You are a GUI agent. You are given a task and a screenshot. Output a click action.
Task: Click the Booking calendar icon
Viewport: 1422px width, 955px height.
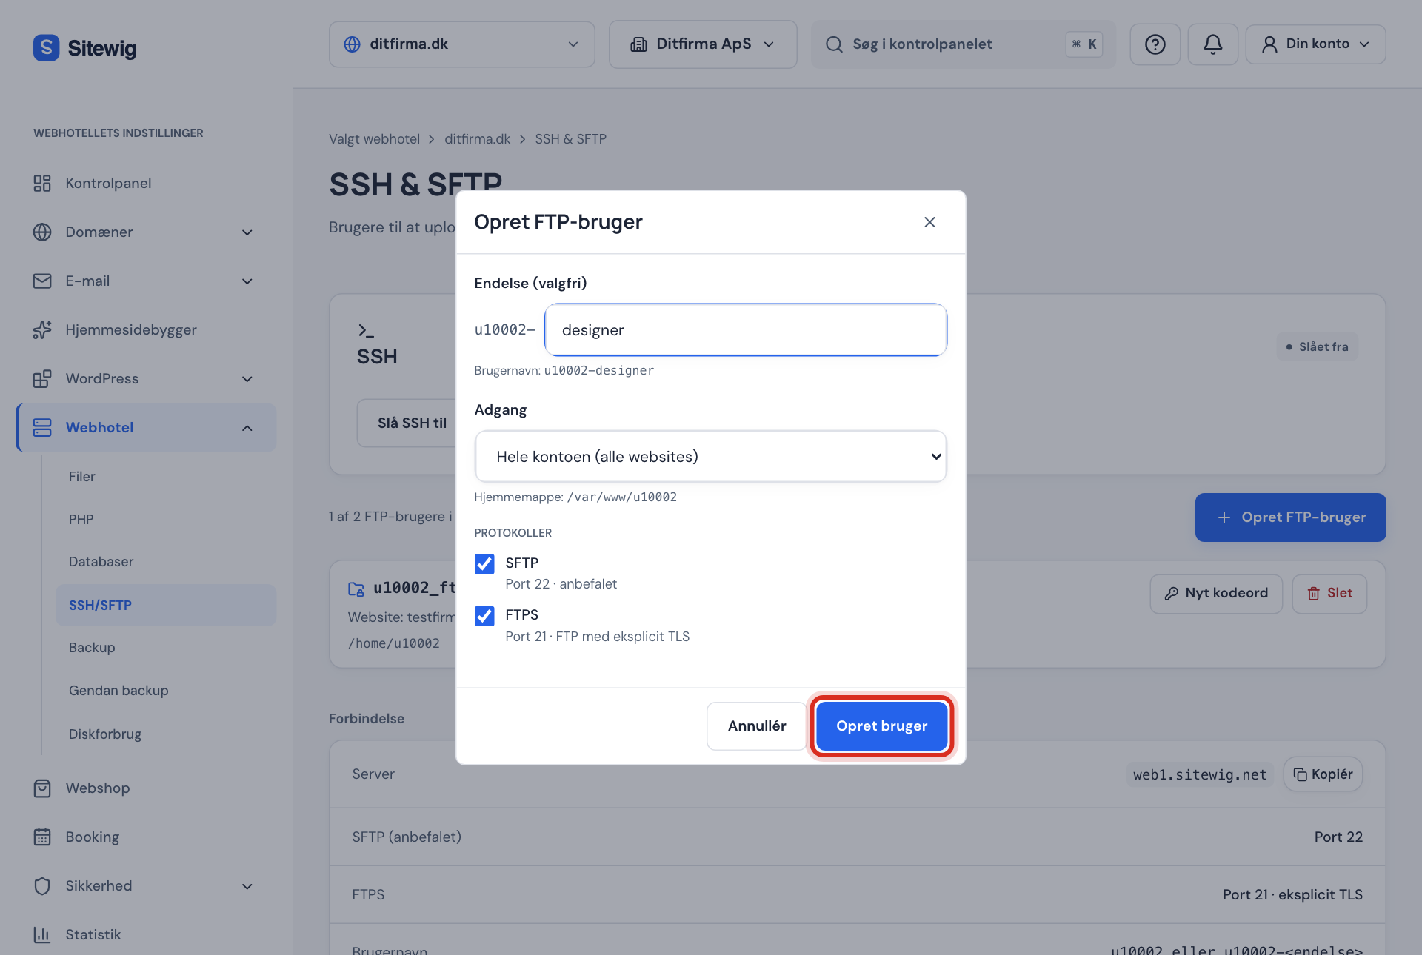click(42, 837)
